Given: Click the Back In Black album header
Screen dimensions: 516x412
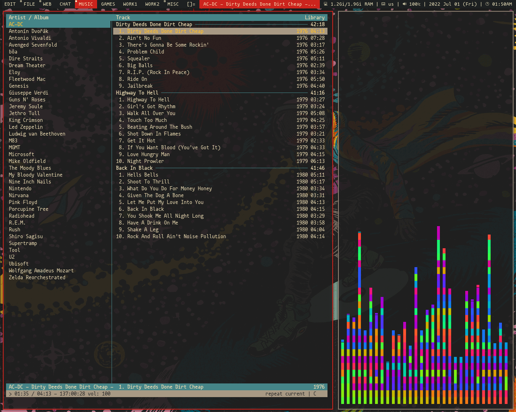Looking at the screenshot, I should pyautogui.click(x=220, y=168).
